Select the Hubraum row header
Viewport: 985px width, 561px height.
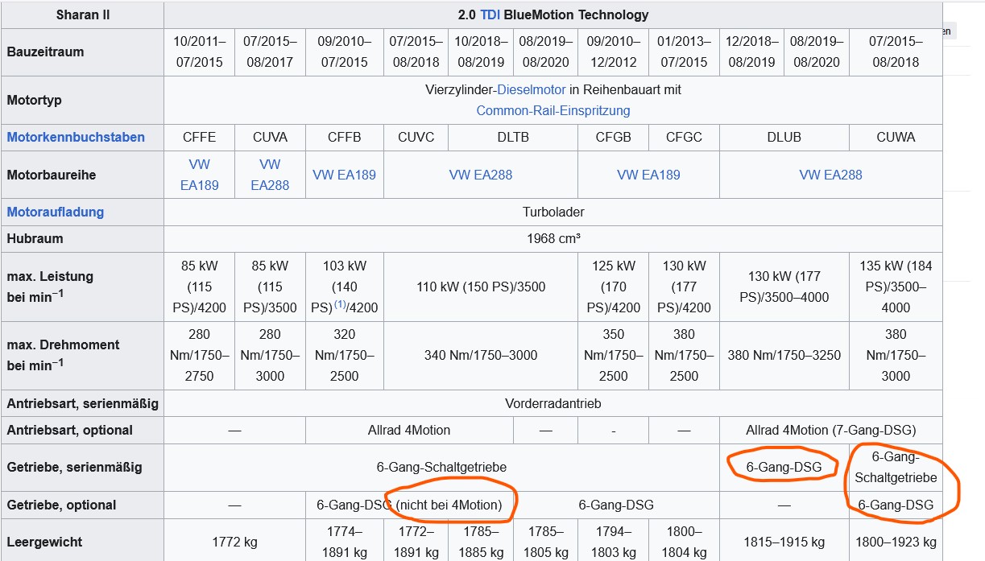(83, 238)
